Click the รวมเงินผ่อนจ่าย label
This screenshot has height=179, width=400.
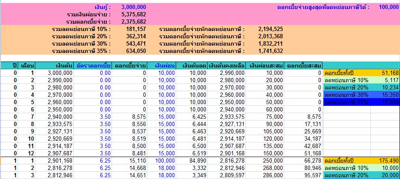[x=88, y=15]
